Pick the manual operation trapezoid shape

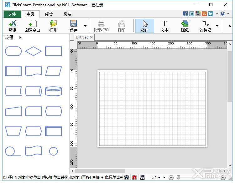[x=13, y=131]
